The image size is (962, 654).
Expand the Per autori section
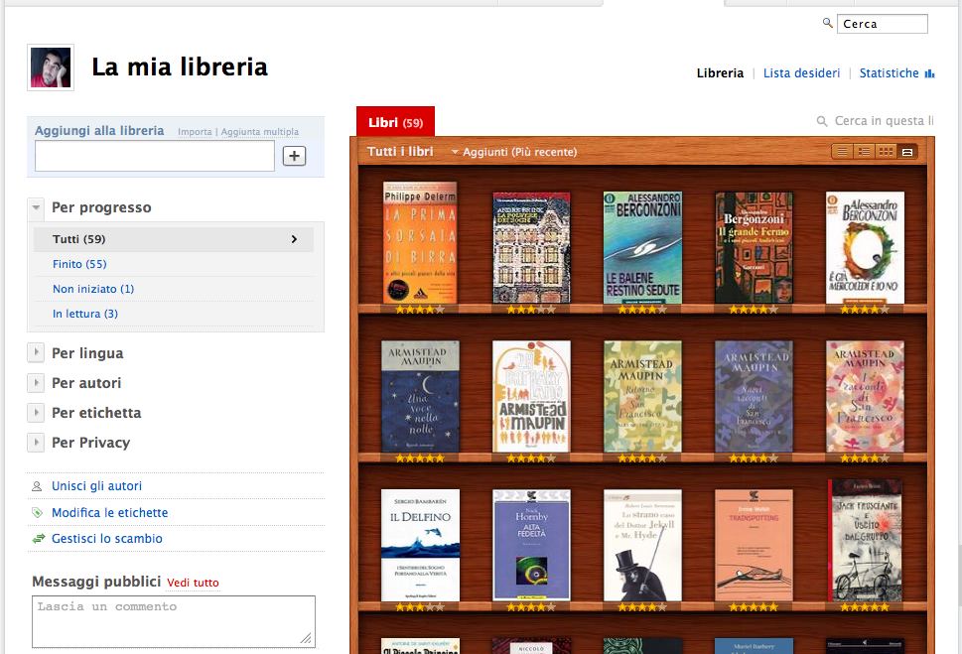pyautogui.click(x=36, y=383)
